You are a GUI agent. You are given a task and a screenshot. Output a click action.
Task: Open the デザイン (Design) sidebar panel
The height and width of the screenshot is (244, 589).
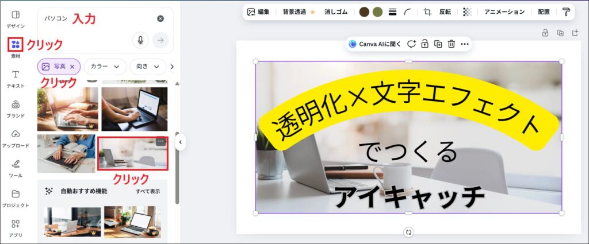tap(16, 19)
